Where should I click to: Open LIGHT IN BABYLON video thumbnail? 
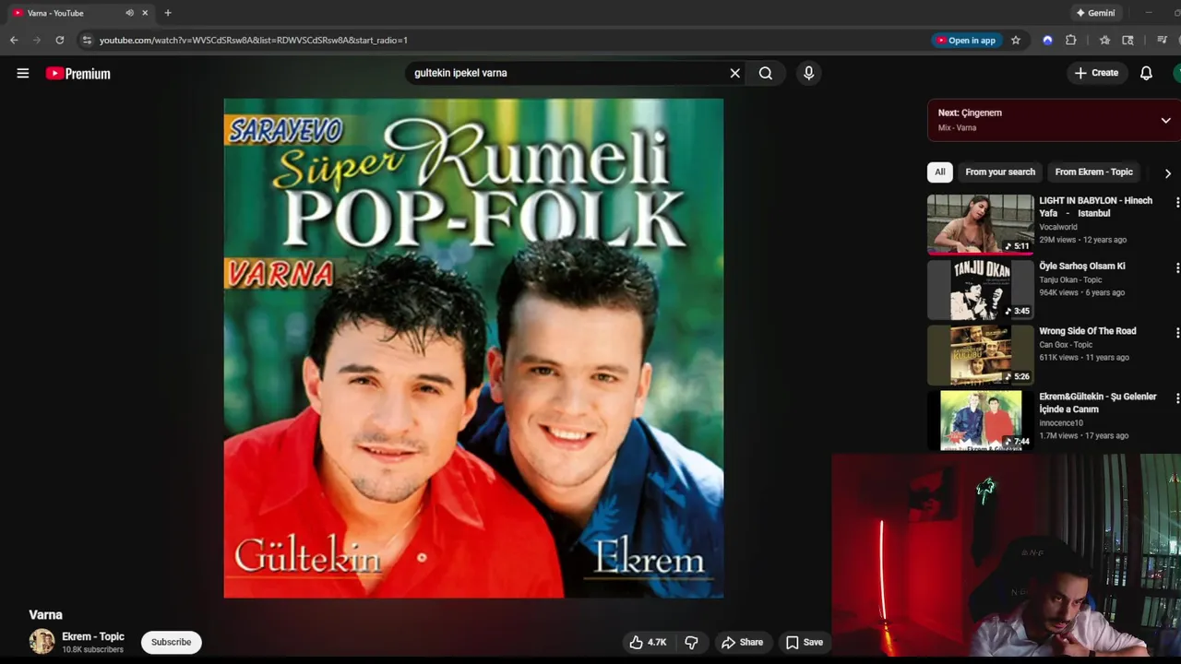click(x=981, y=224)
